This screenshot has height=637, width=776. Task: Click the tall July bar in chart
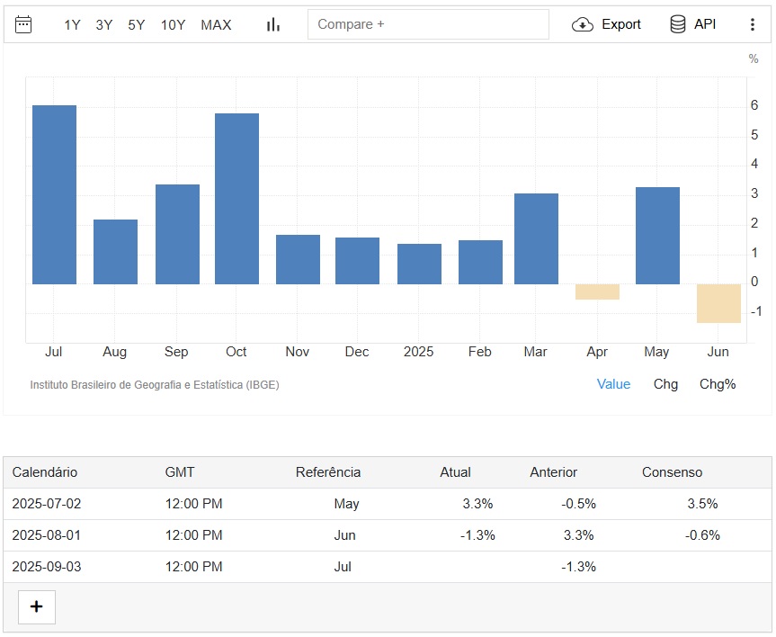tap(54, 194)
